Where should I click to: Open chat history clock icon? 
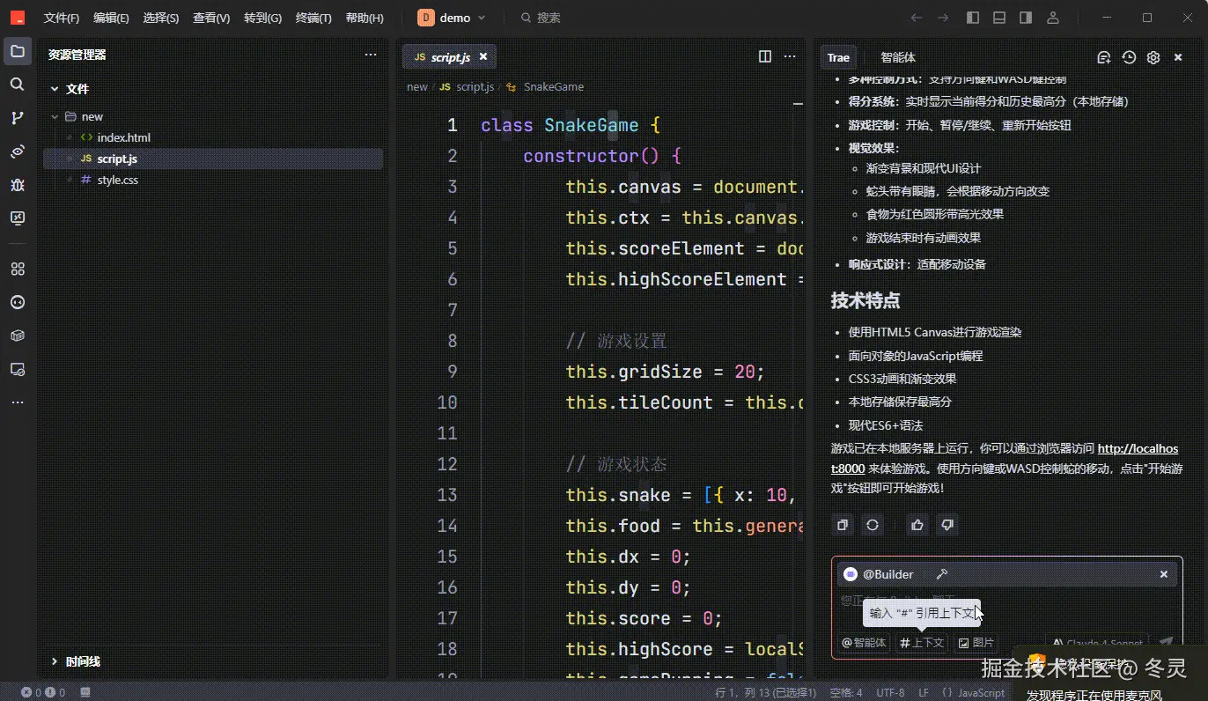[x=1129, y=57]
